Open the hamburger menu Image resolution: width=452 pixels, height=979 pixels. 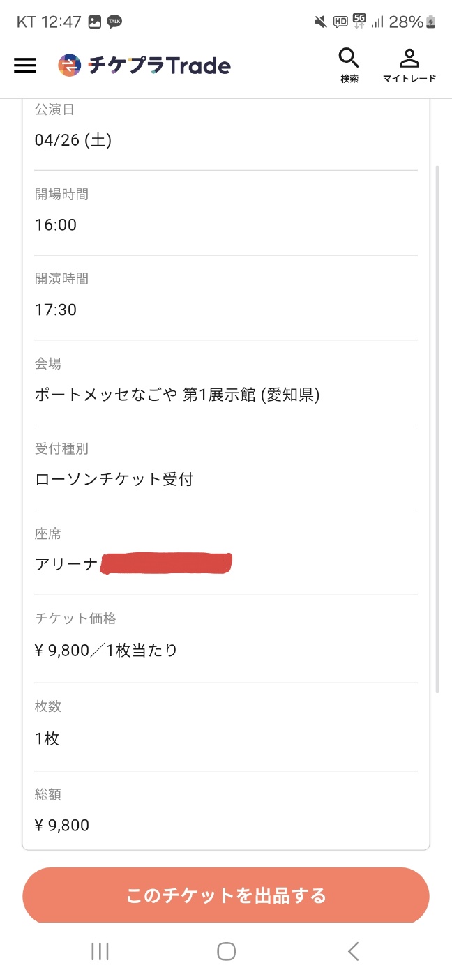point(25,66)
